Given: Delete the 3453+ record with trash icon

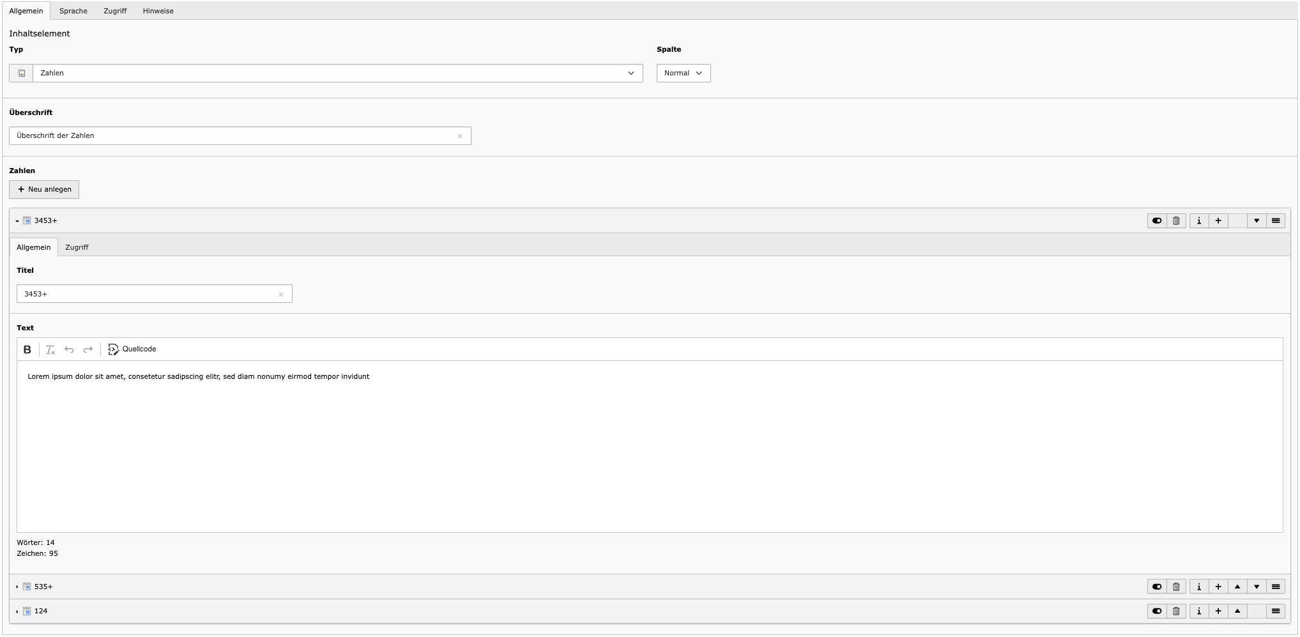Looking at the screenshot, I should tap(1176, 221).
